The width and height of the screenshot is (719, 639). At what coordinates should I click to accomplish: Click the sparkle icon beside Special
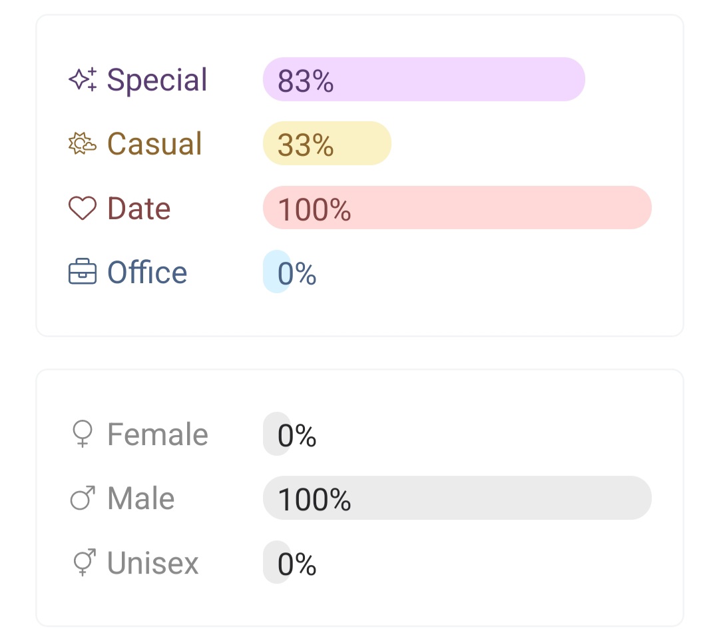[83, 80]
